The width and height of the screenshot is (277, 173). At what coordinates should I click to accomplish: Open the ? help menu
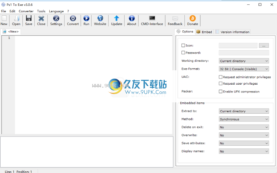tap(68, 11)
